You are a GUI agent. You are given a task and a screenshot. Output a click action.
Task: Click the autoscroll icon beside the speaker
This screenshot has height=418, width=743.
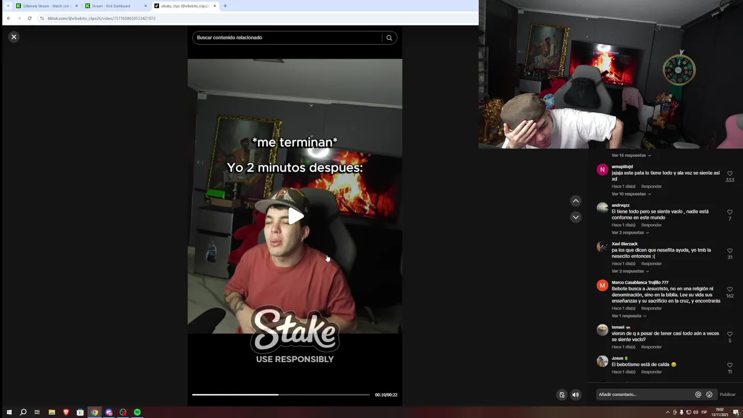pyautogui.click(x=562, y=395)
